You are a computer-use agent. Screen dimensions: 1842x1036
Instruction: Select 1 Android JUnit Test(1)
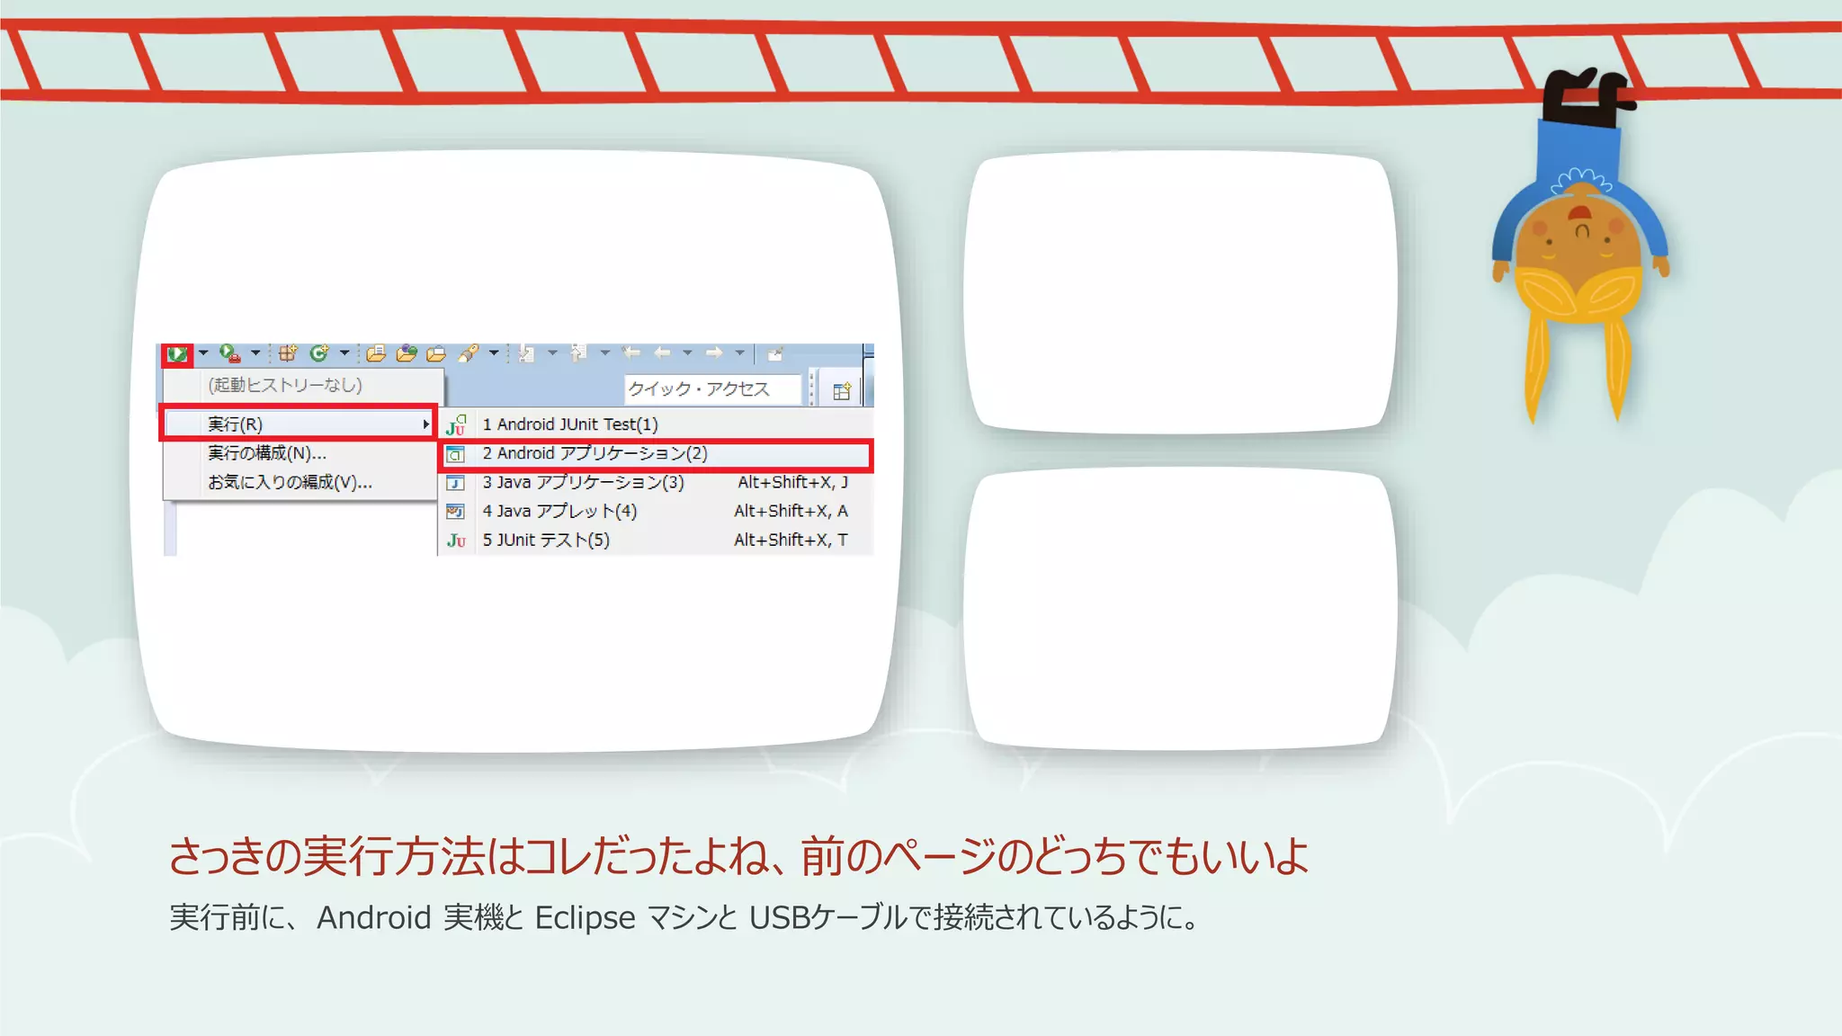pyautogui.click(x=656, y=424)
